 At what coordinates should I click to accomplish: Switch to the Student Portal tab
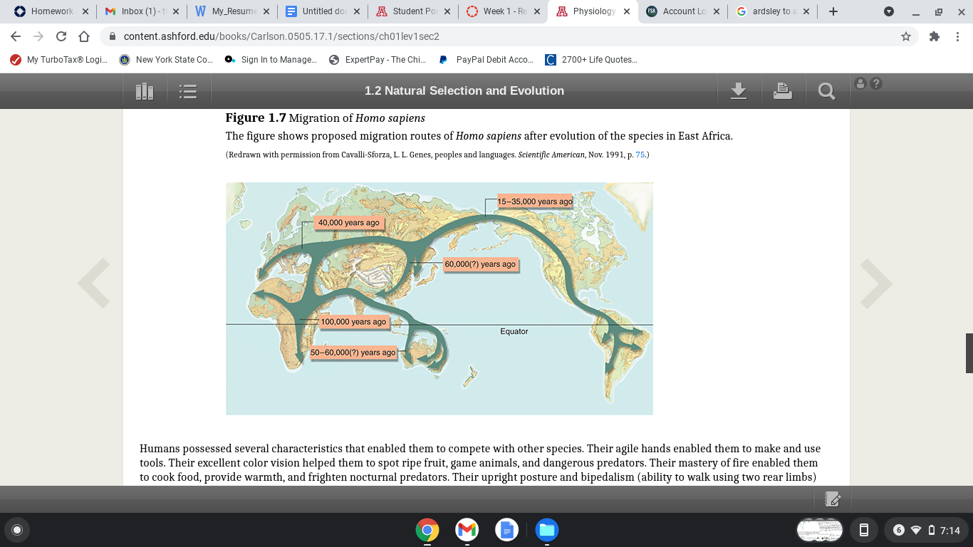pos(413,11)
